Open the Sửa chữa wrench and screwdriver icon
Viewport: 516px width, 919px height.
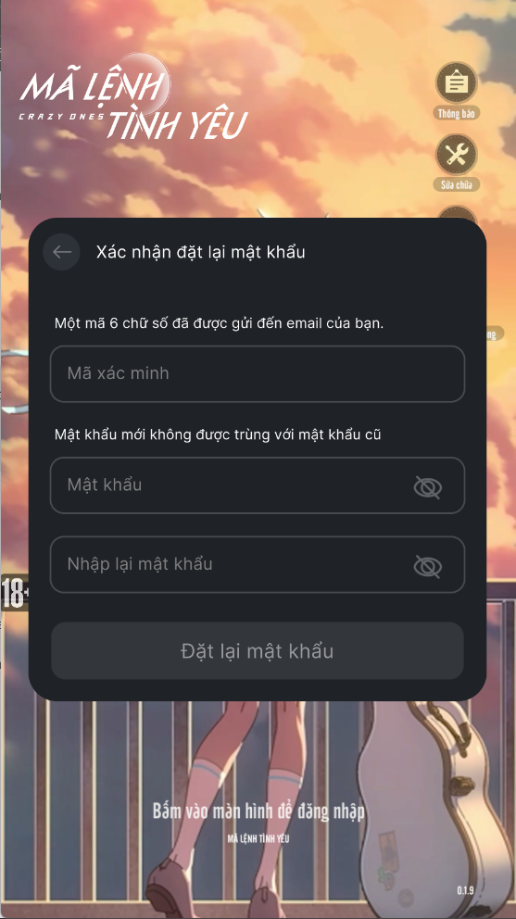[x=456, y=155]
